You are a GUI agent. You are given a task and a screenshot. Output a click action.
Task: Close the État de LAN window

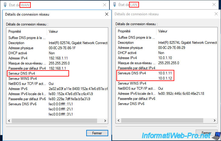pyautogui.click(x=214, y=5)
